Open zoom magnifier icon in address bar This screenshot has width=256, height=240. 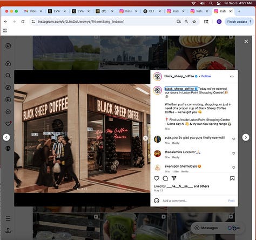click(186, 22)
